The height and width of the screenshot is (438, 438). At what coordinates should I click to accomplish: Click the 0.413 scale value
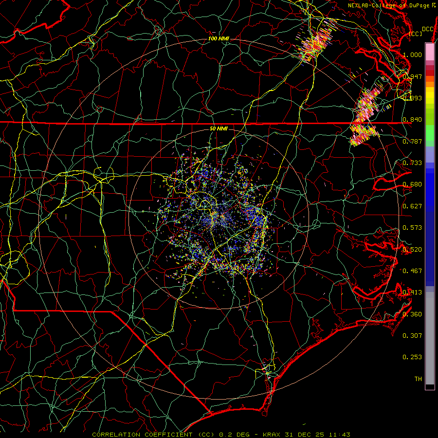pyautogui.click(x=412, y=292)
